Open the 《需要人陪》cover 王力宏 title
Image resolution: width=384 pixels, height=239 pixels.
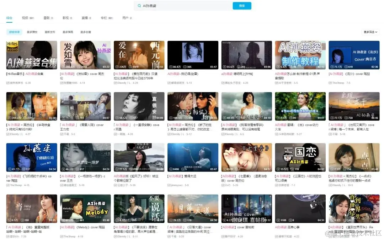(82, 127)
